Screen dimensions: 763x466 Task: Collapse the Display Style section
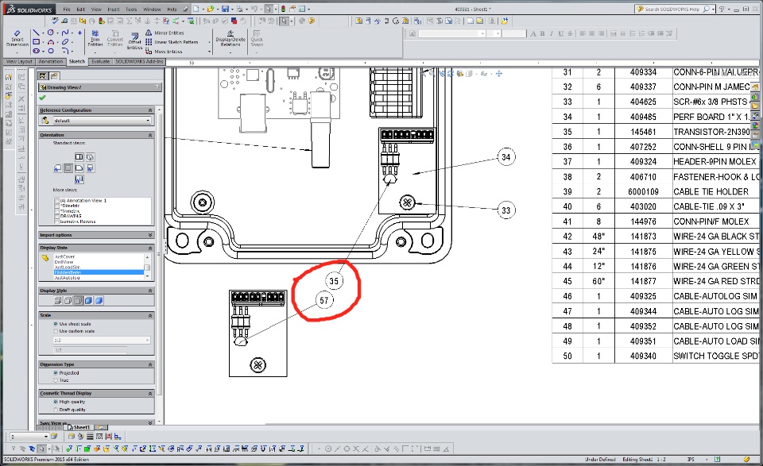150,291
